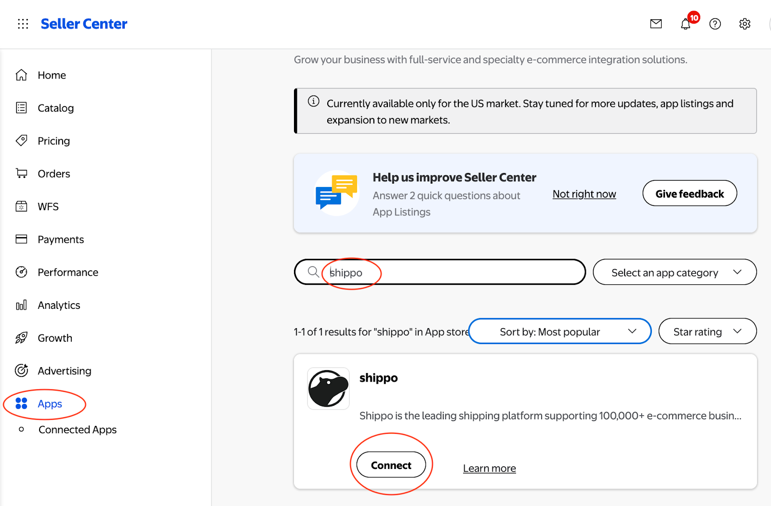Click the WFS box icon
771x506 pixels.
point(21,206)
